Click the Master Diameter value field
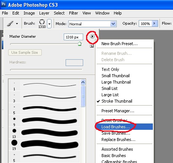Image resolution: width=173 pixels, height=163 pixels. 73,37
